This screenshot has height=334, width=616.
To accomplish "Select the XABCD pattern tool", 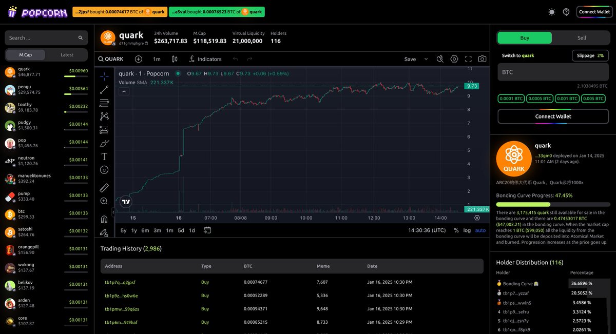I will pos(104,116).
